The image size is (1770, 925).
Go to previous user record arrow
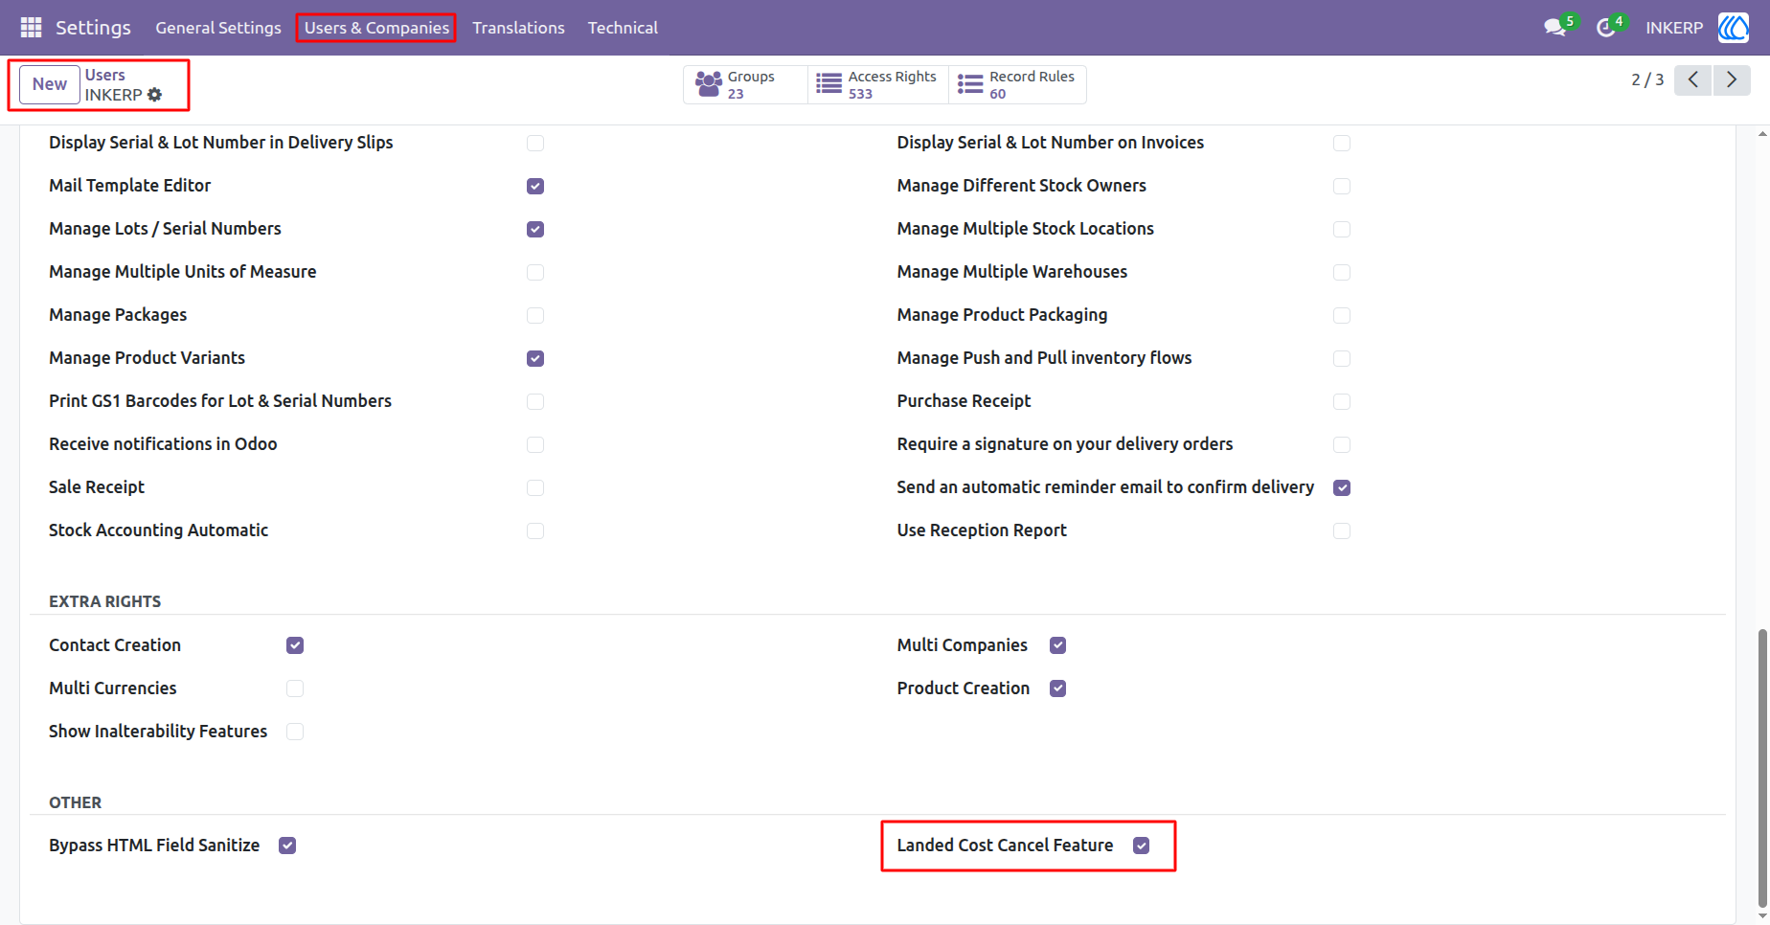click(x=1693, y=79)
